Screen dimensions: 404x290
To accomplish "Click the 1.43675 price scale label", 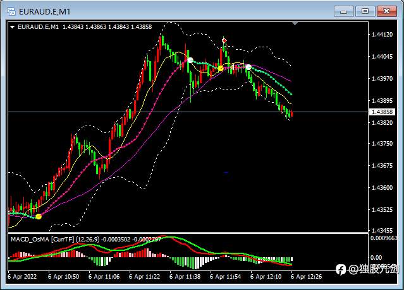I will point(383,166).
